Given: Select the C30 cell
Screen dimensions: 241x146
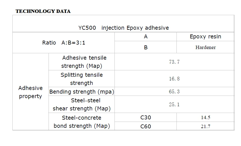Looking at the screenshot, I should 146,117.
